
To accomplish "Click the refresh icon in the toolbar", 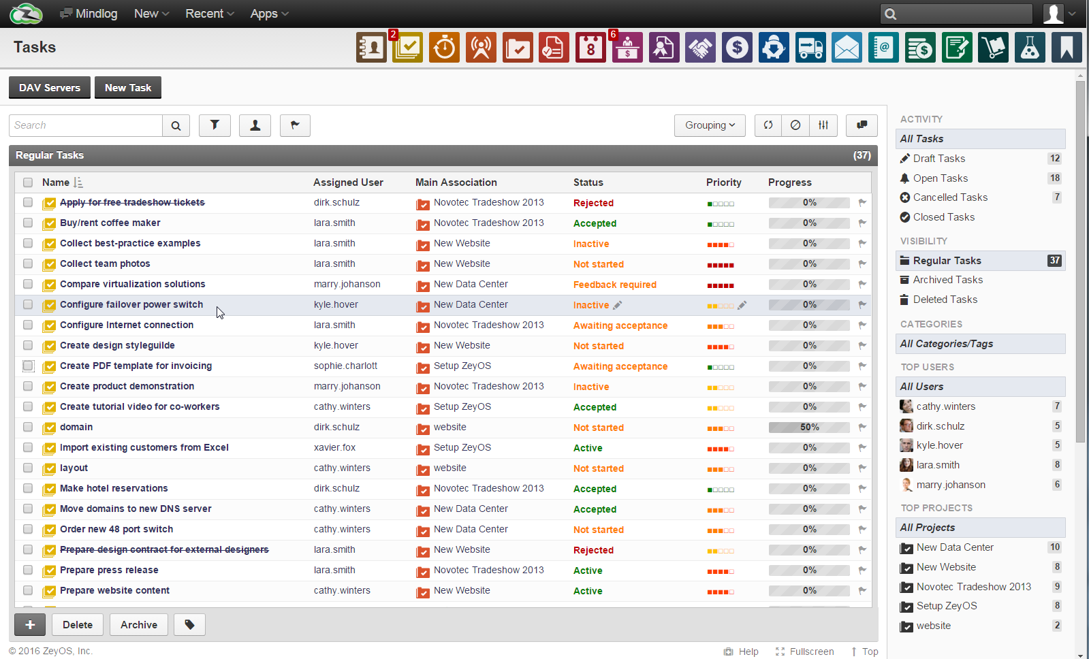I will pos(768,125).
